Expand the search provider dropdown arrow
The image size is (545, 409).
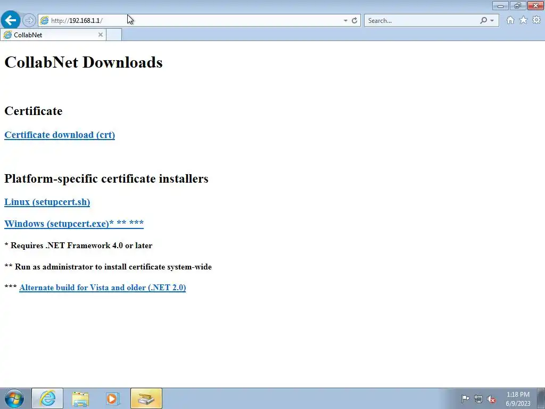coord(492,21)
